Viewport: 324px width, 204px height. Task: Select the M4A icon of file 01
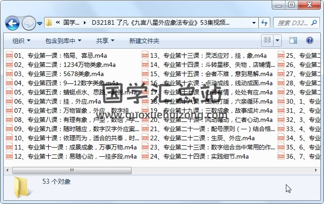coord(9,56)
